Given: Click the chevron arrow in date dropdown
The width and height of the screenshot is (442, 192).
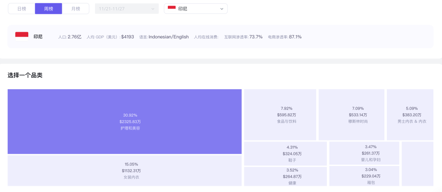Looking at the screenshot, I should [x=153, y=9].
